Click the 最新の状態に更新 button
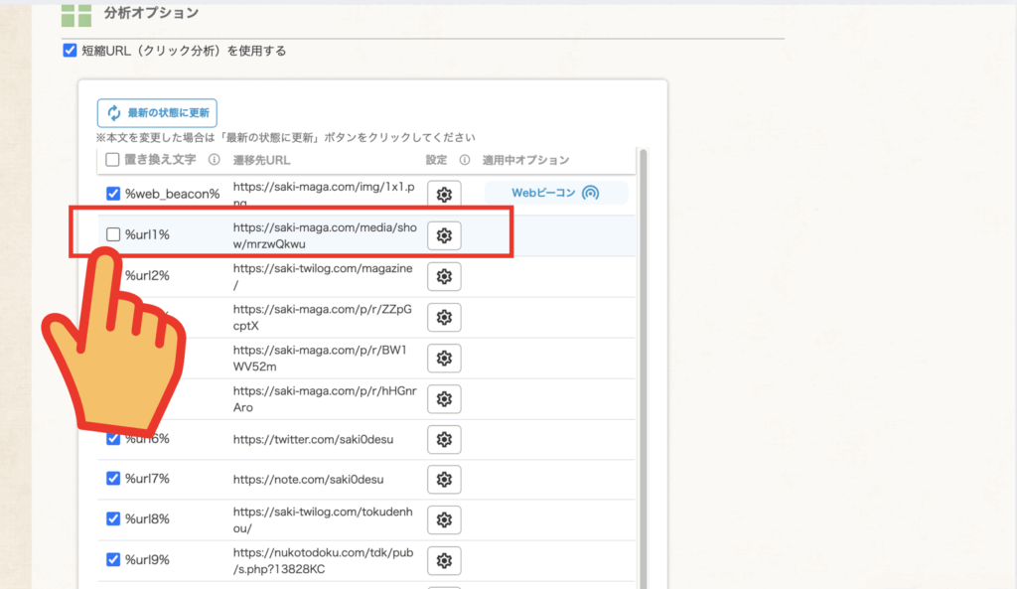Screen dimensions: 1017x589 [157, 113]
